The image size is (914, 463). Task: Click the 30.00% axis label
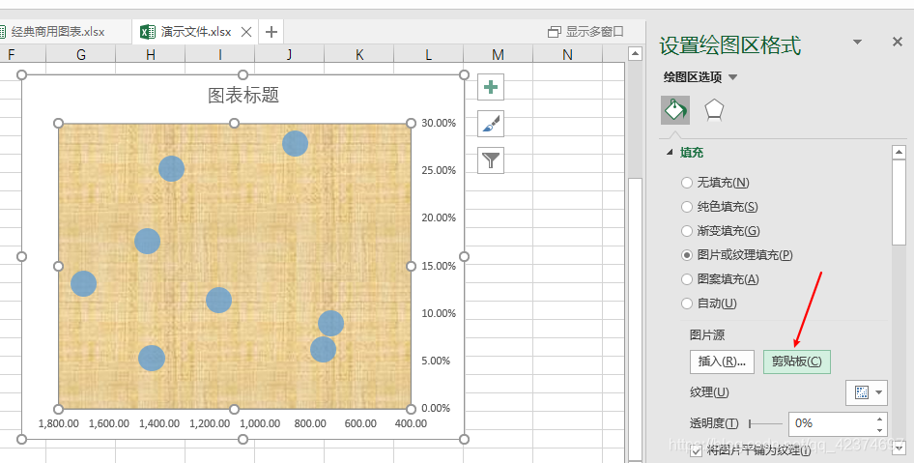point(439,123)
